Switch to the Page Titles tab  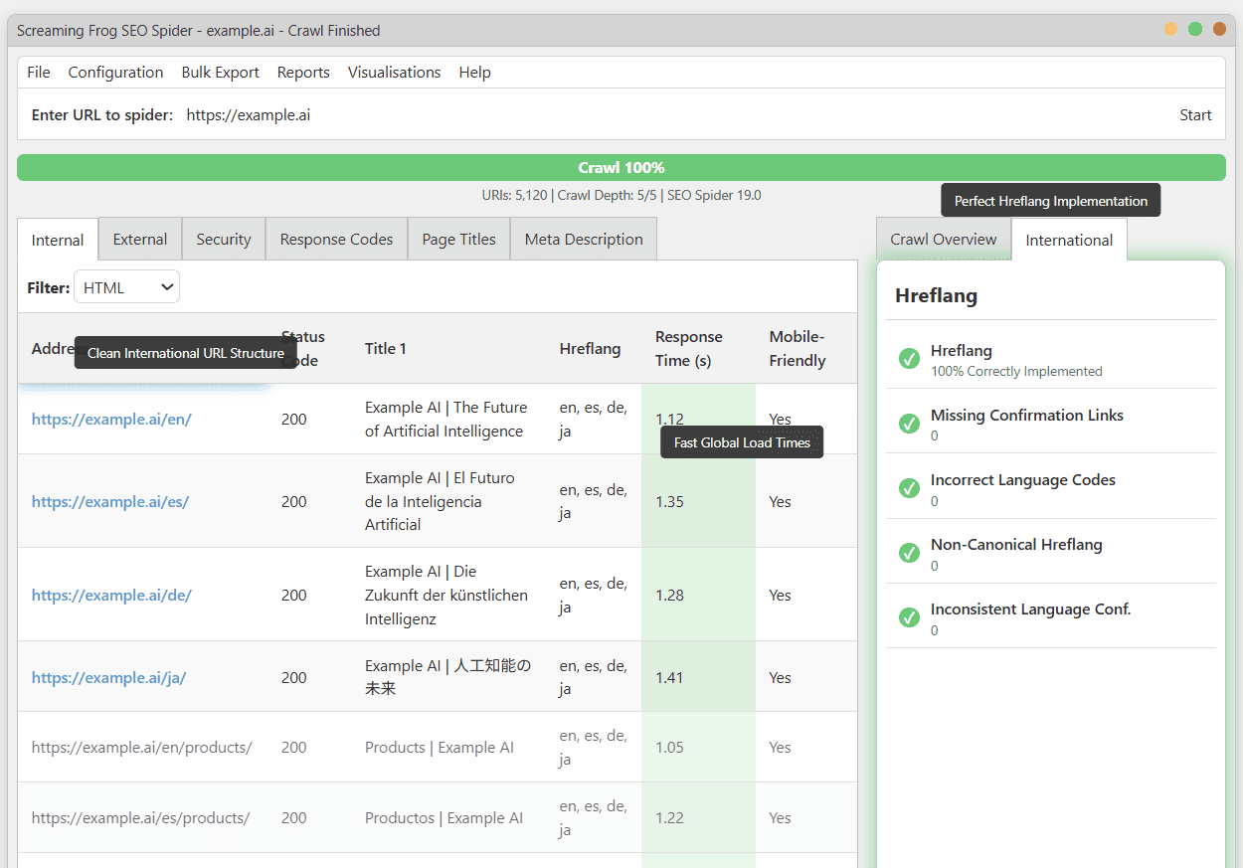(458, 240)
